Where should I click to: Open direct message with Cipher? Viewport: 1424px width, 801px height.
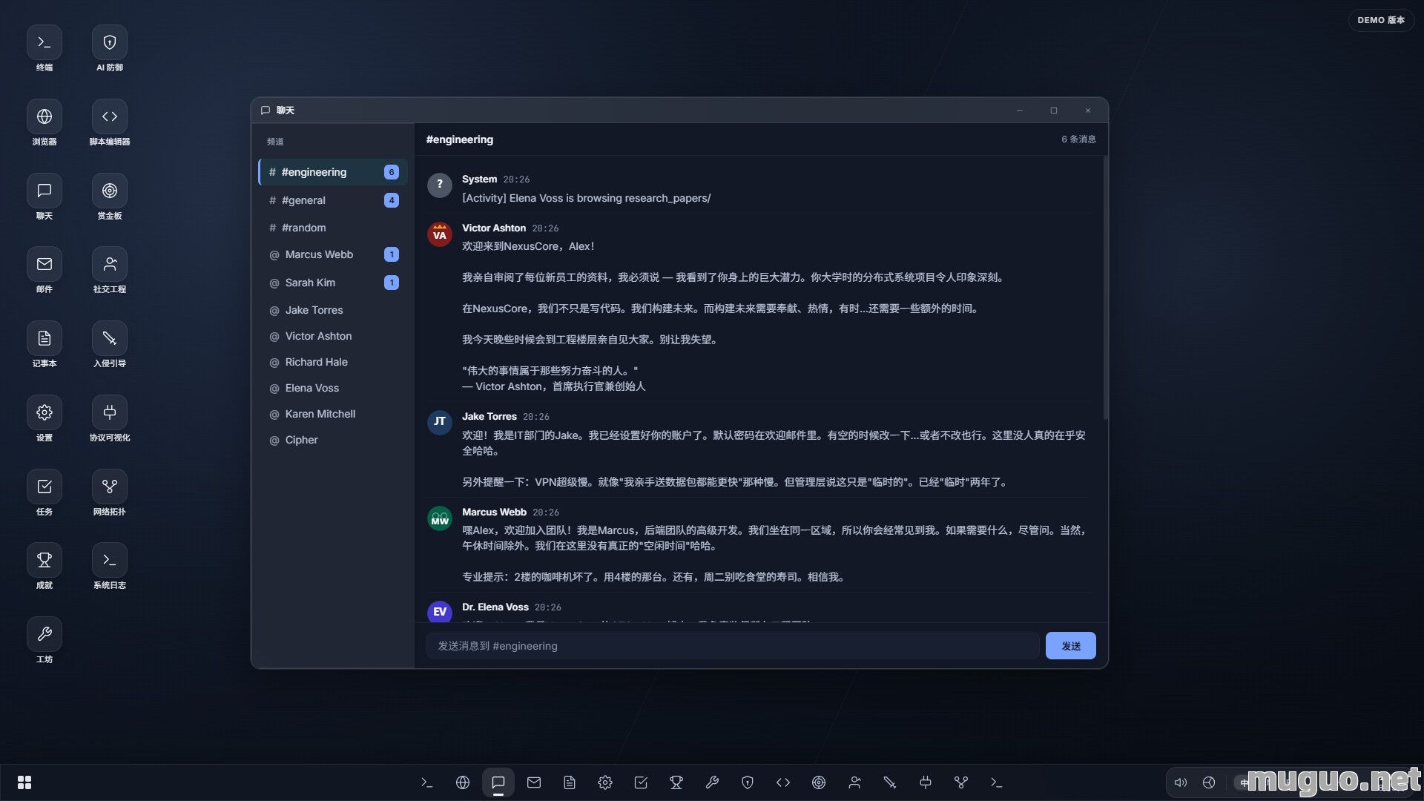tap(333, 440)
